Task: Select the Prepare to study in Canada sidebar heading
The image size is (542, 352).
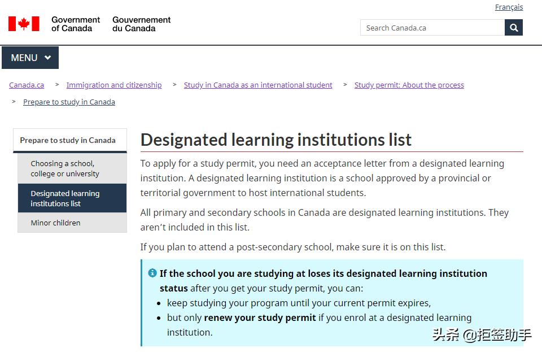Action: coord(68,140)
